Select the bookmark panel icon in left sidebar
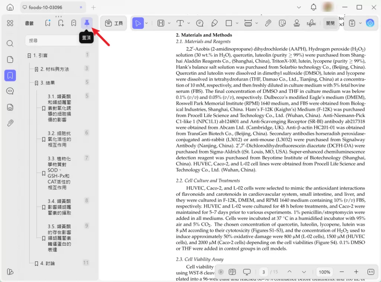381x282 pixels. pyautogui.click(x=10, y=75)
